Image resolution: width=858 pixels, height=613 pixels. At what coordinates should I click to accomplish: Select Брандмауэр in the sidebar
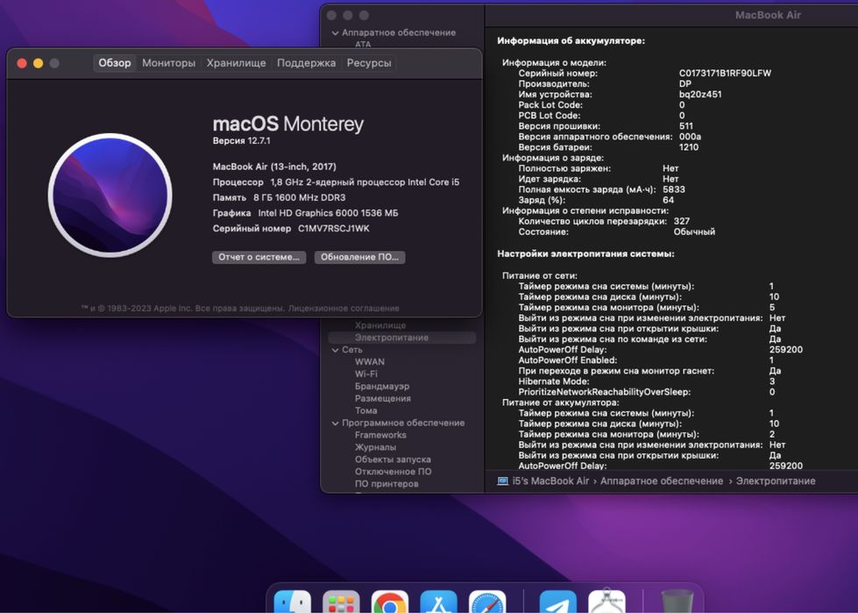[382, 387]
